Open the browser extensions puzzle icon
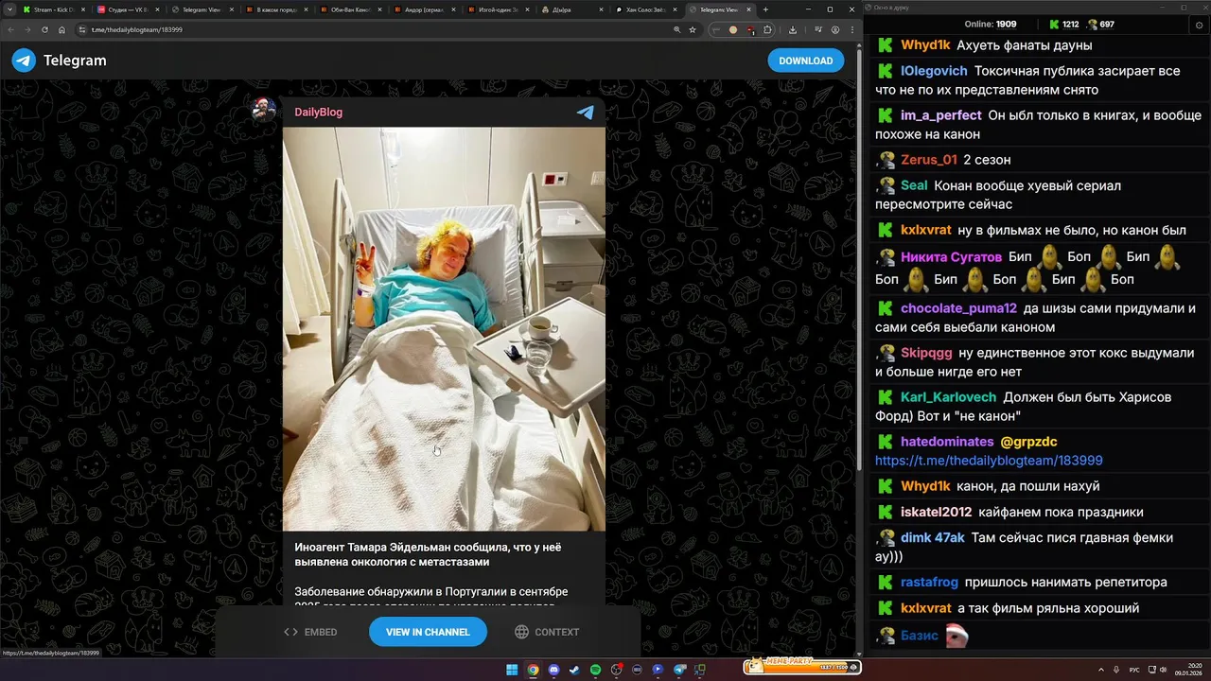The height and width of the screenshot is (681, 1211). pos(767,29)
